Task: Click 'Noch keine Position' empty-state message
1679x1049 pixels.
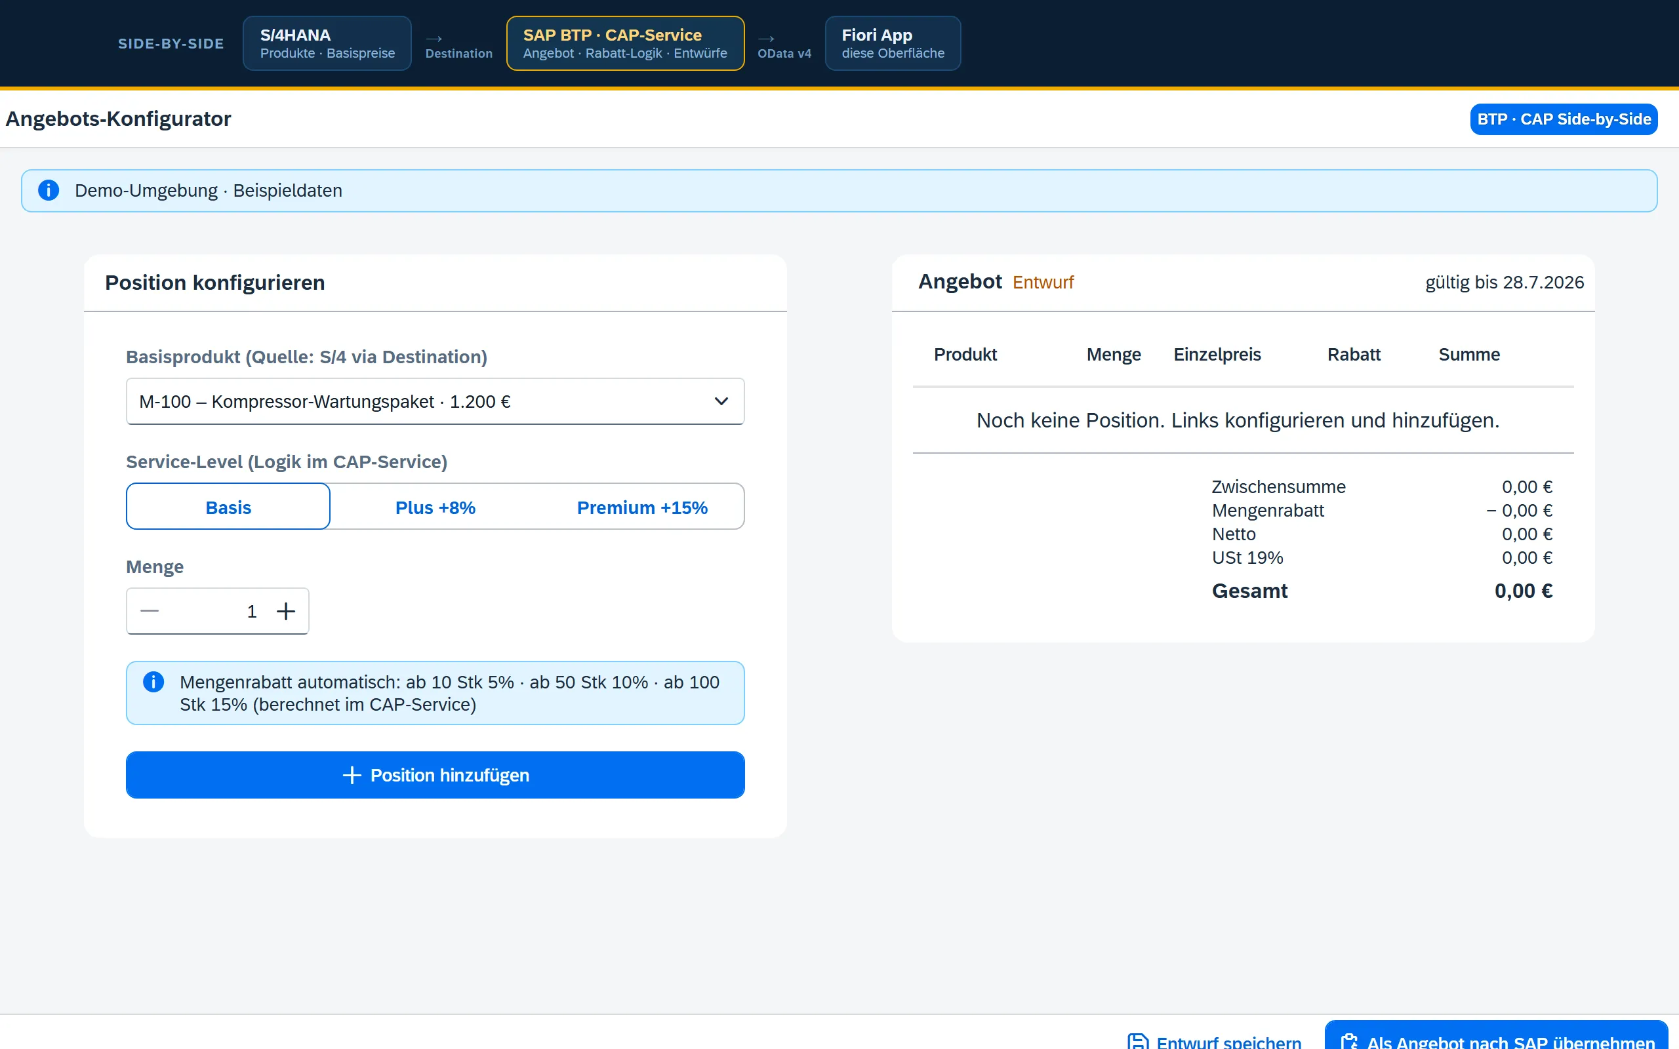Action: point(1238,420)
